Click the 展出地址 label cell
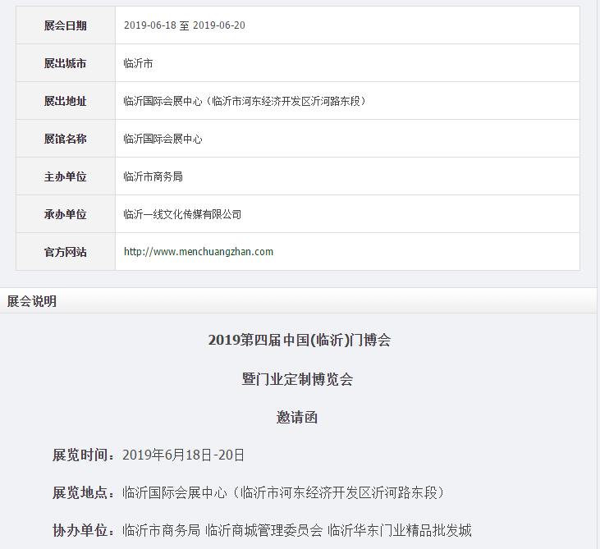 66,101
